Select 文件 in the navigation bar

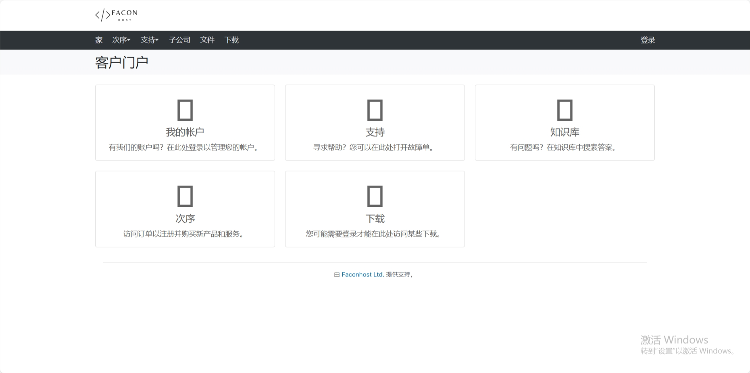pos(207,40)
